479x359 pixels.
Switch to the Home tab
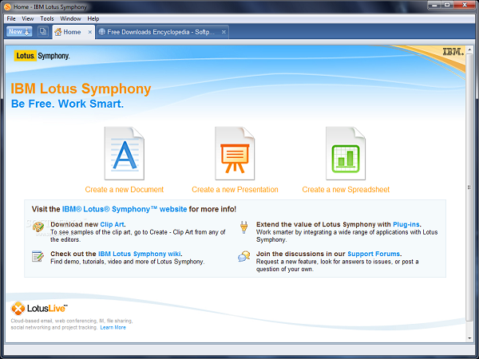tap(72, 32)
